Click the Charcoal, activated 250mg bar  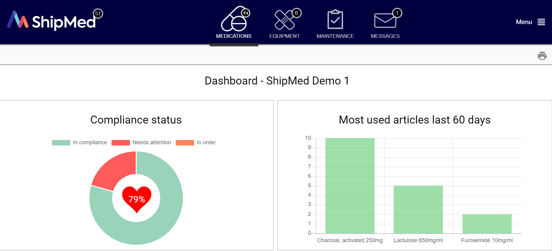[350, 186]
